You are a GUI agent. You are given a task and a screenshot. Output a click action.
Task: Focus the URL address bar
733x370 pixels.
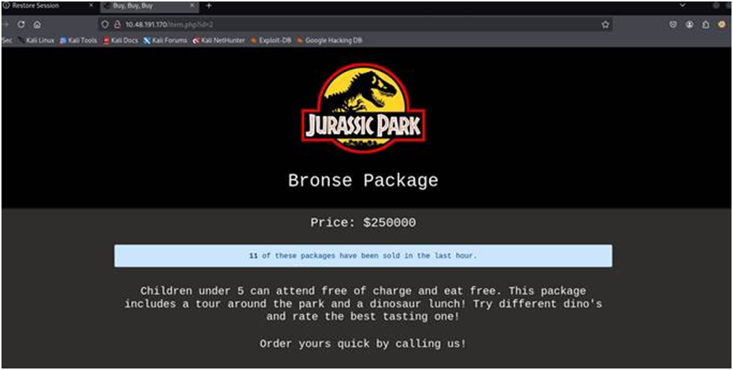point(356,25)
